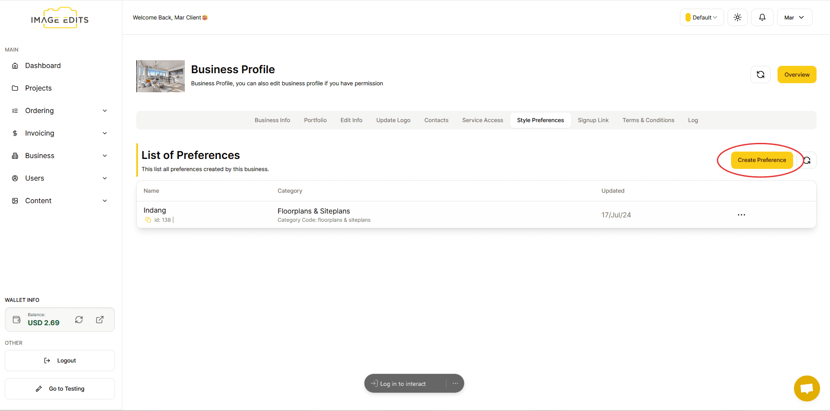Screen dimensions: 830x411
Task: Open the Mar account dropdown
Action: click(794, 17)
